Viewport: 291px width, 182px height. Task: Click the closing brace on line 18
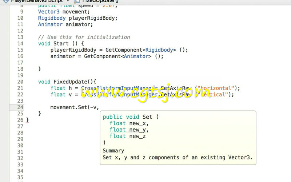point(40,69)
